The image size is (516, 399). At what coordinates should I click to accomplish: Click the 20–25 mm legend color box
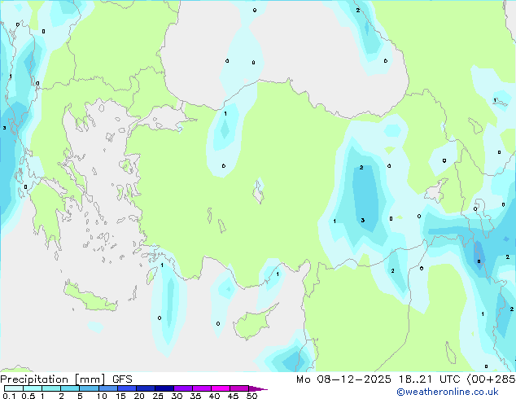[x=146, y=388]
